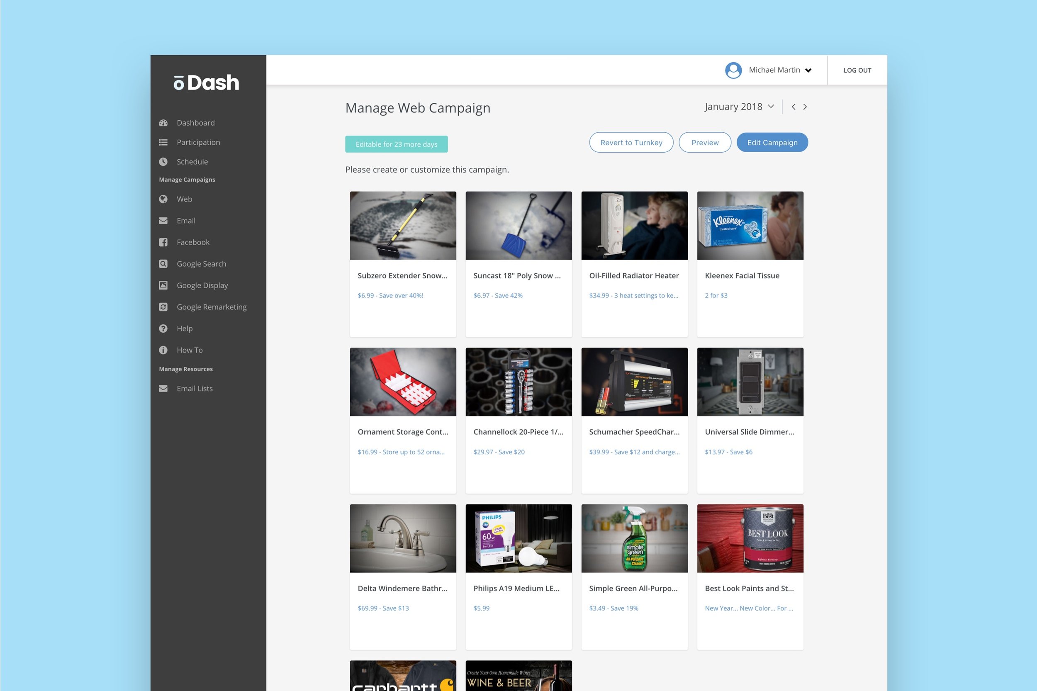The width and height of the screenshot is (1037, 691).
Task: Click the Web globe icon
Action: click(163, 199)
